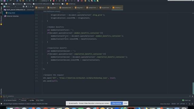Image resolution: width=194 pixels, height=109 pixels.
Task: Click the editor vertical scrollbar thumb
Action: (193, 88)
